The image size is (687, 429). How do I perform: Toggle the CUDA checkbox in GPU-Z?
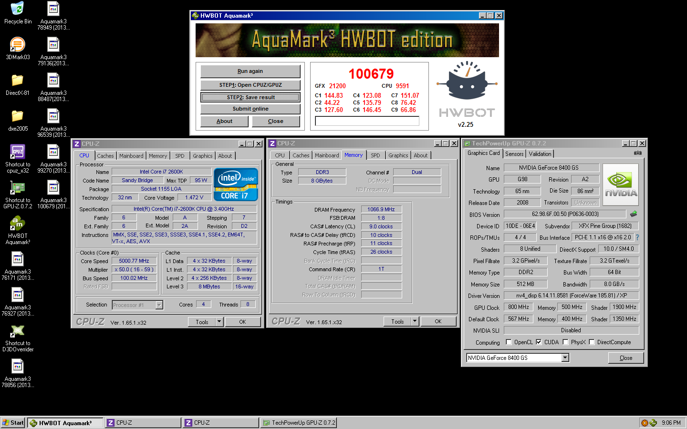pyautogui.click(x=539, y=342)
